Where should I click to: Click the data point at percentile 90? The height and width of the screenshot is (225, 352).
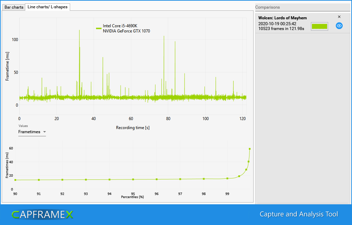click(x=15, y=180)
